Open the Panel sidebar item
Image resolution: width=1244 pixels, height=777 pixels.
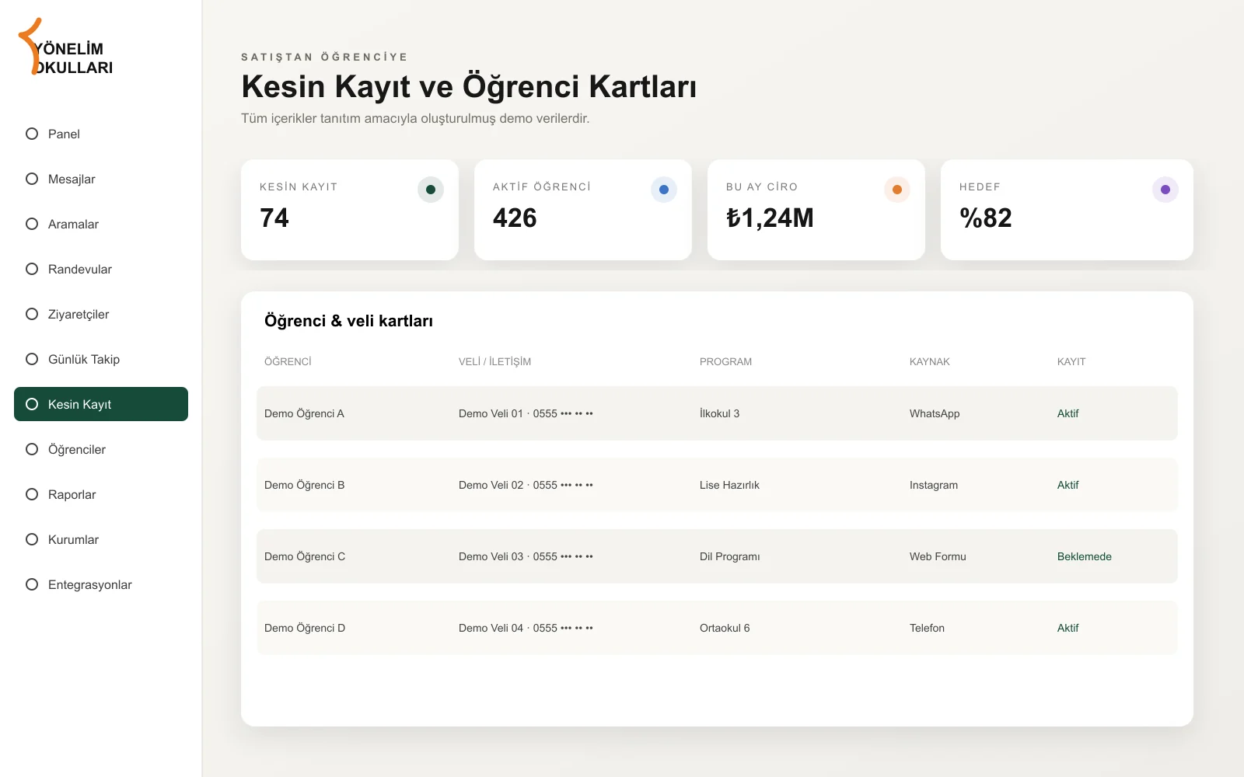tap(101, 134)
